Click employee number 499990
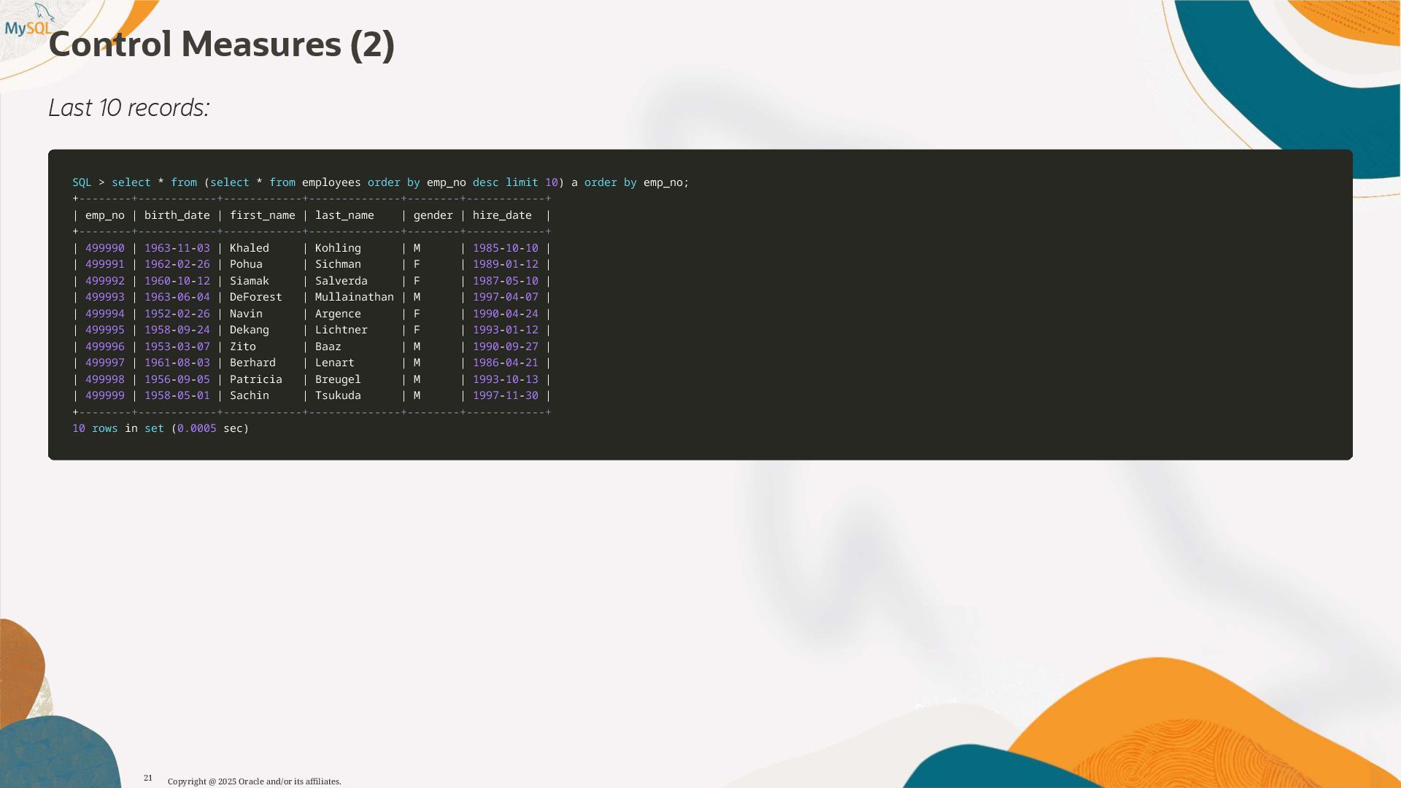 click(x=104, y=248)
